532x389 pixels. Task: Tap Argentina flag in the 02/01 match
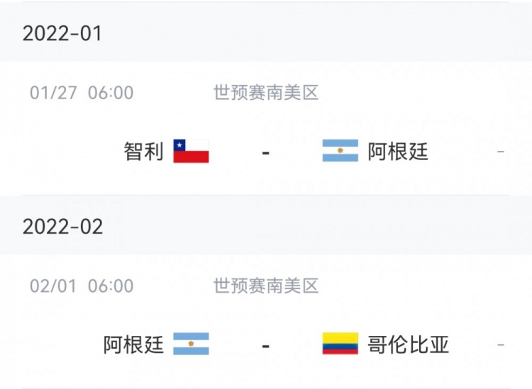pyautogui.click(x=191, y=344)
